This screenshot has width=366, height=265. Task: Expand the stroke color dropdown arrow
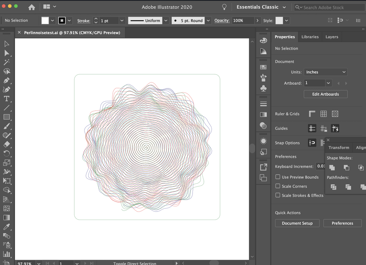point(69,20)
